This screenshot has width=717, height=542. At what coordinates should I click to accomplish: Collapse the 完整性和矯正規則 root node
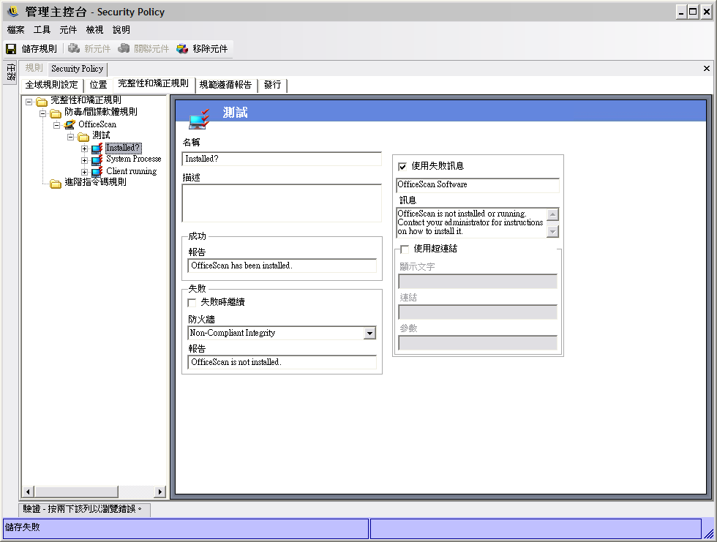pos(29,102)
